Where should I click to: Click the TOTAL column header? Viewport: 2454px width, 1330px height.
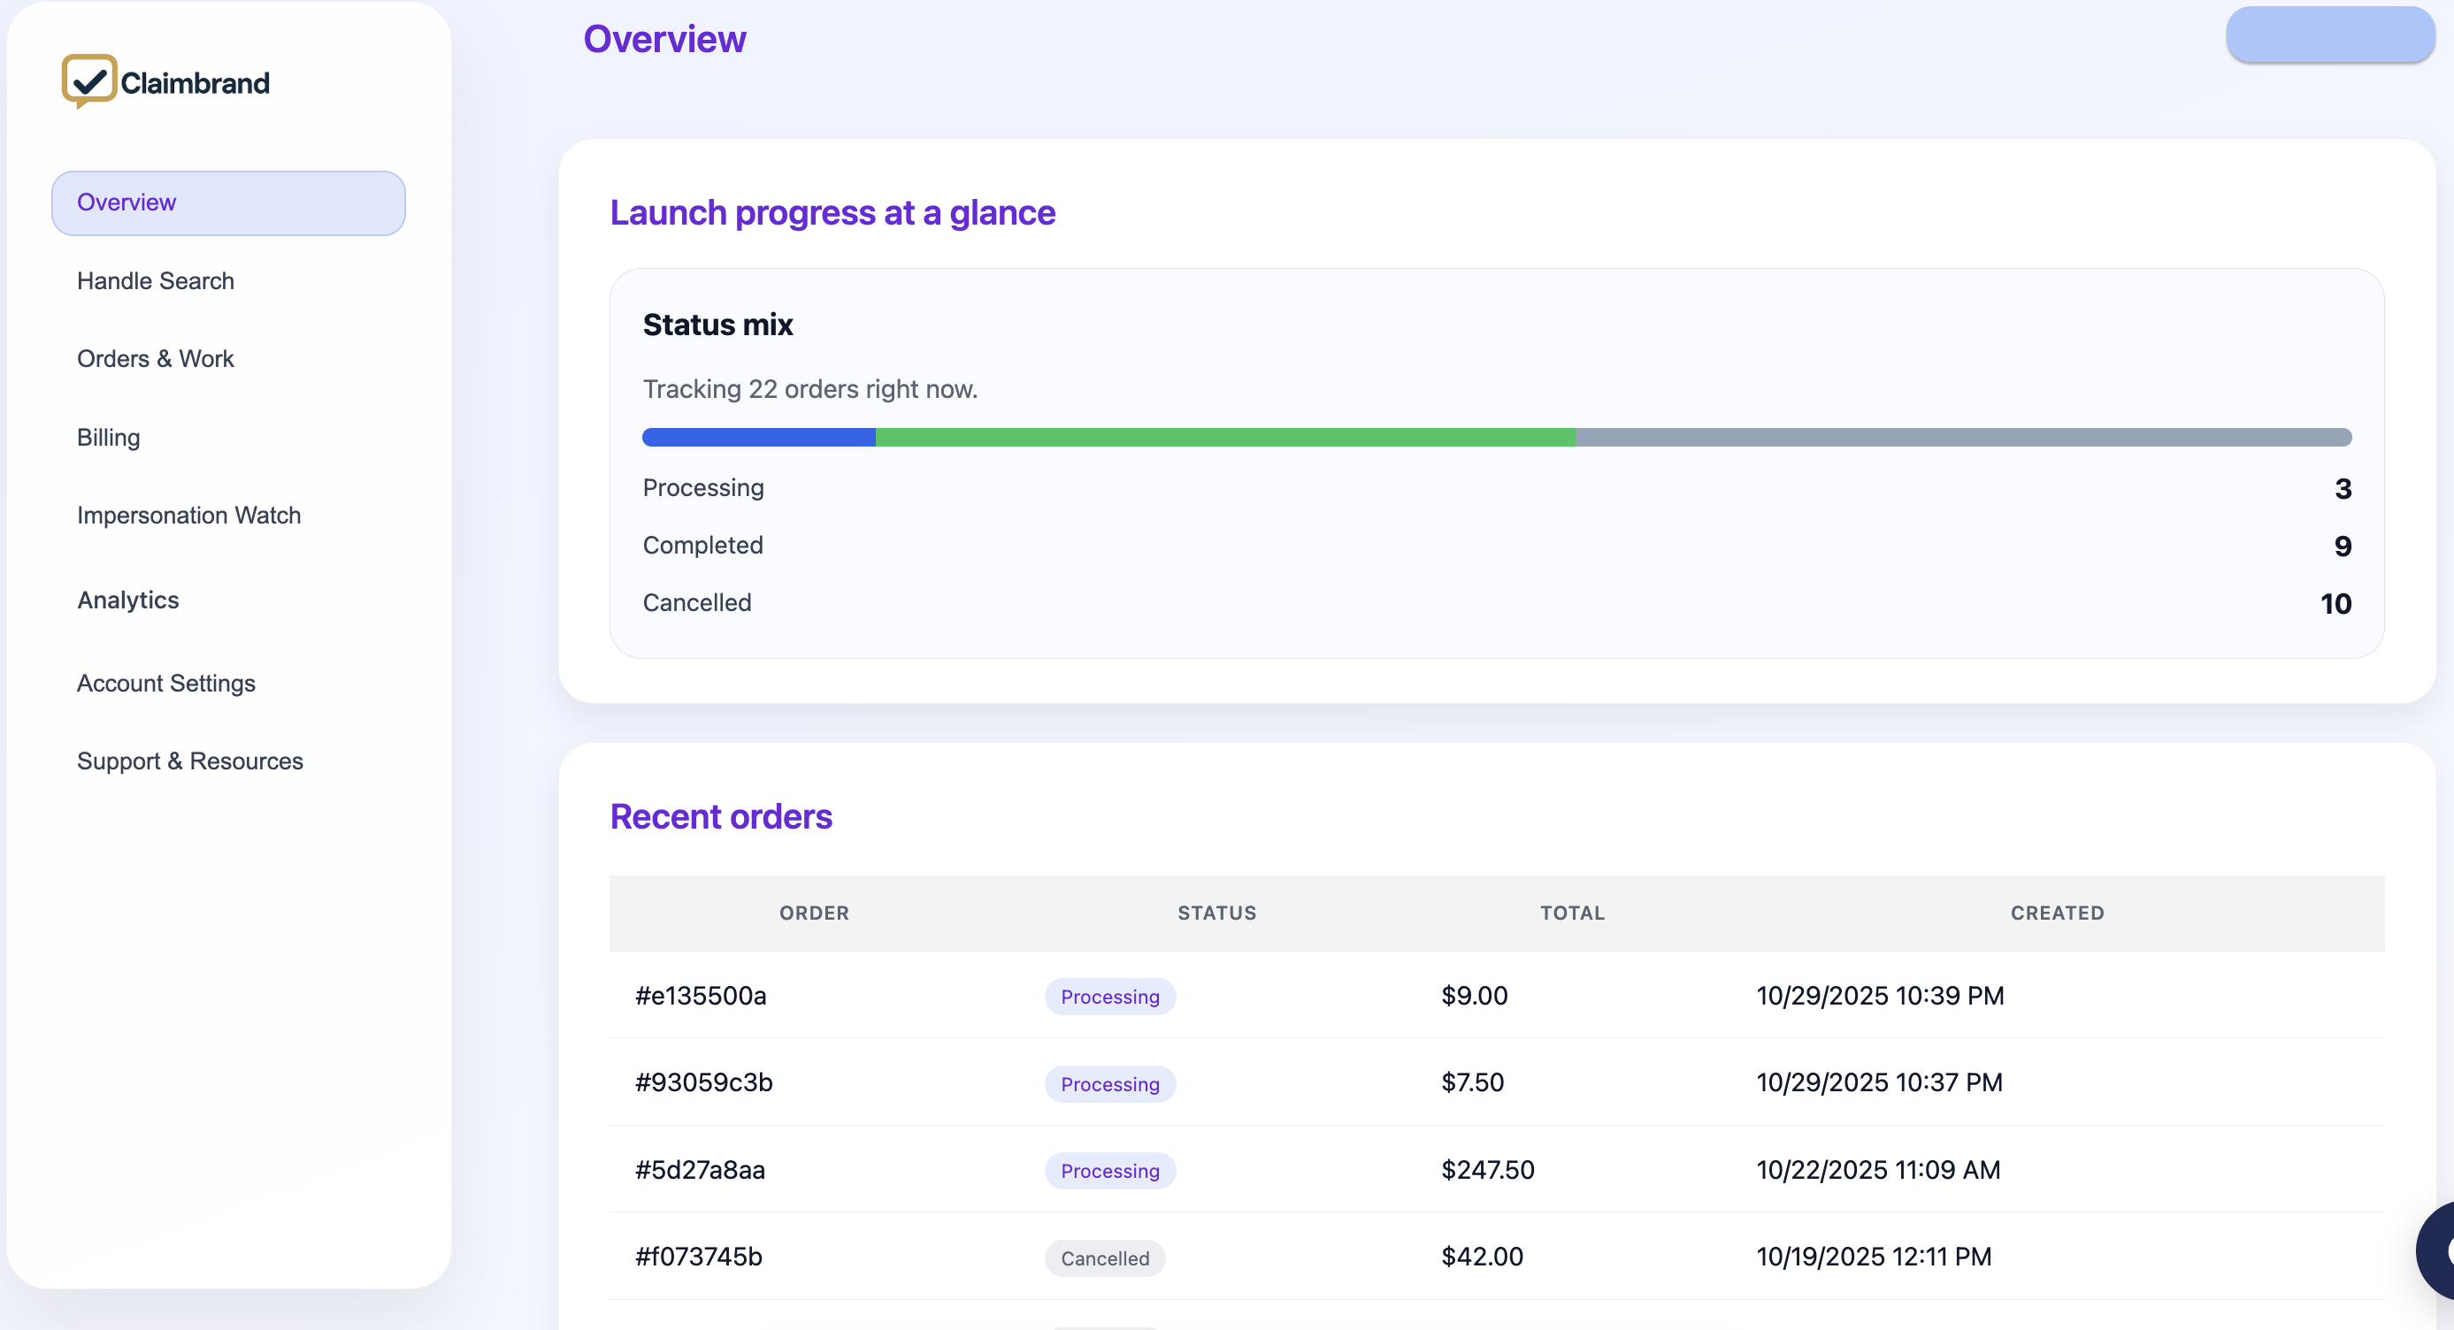tap(1572, 913)
